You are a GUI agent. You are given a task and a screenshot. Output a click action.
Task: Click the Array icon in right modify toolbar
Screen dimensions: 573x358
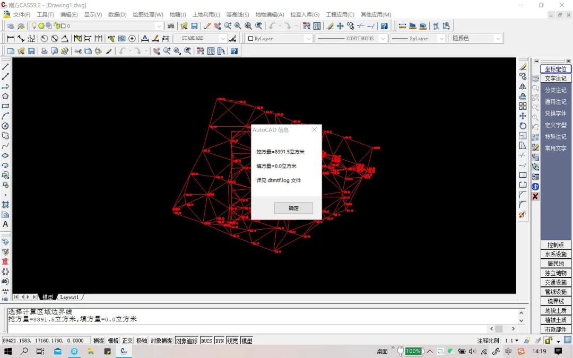click(x=523, y=106)
